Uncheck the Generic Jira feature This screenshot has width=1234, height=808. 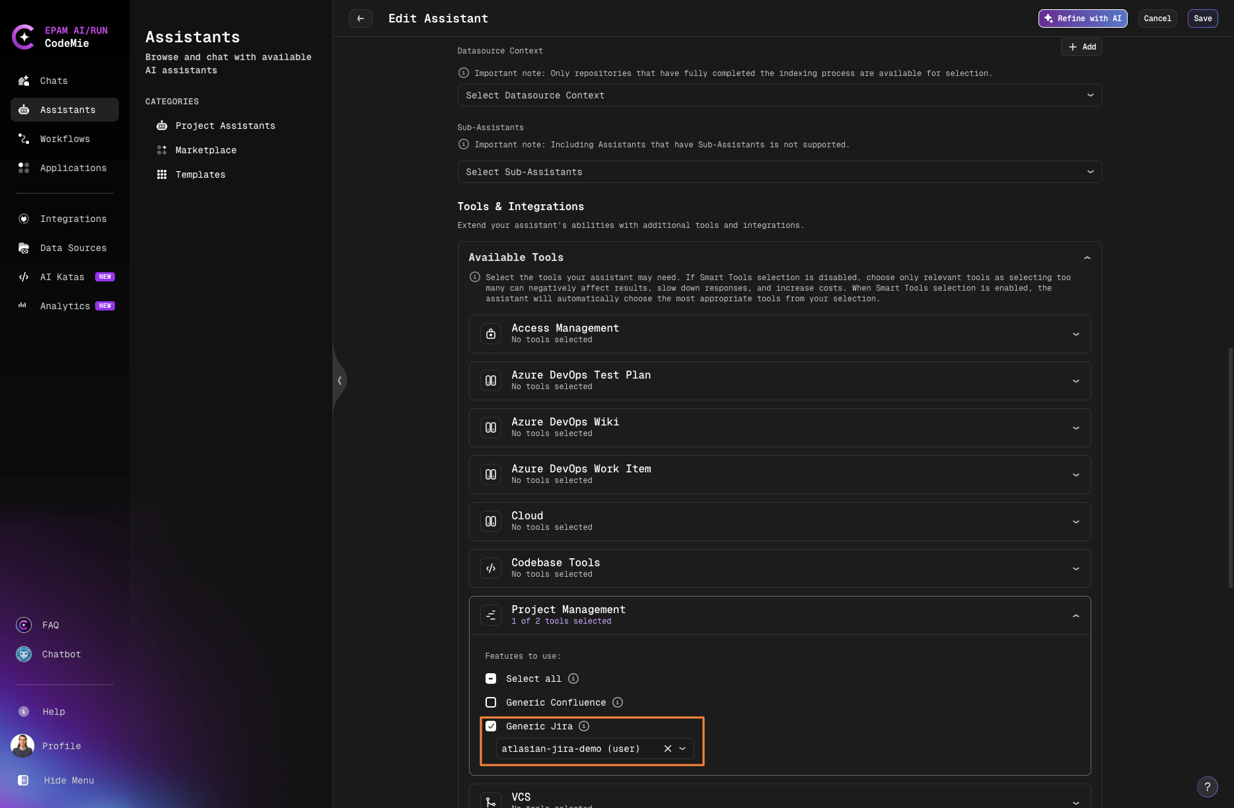491,726
